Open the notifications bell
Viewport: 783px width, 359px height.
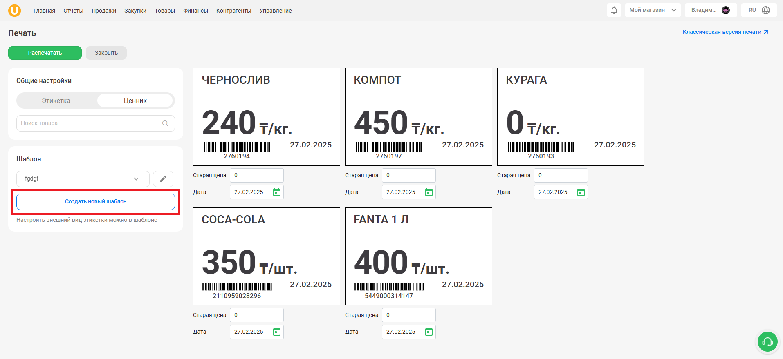pos(614,10)
